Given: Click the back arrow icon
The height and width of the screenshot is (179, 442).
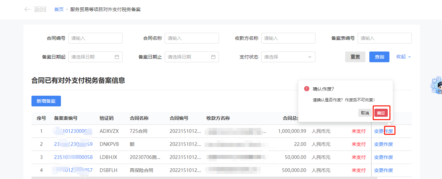Looking at the screenshot, I should 27,9.
